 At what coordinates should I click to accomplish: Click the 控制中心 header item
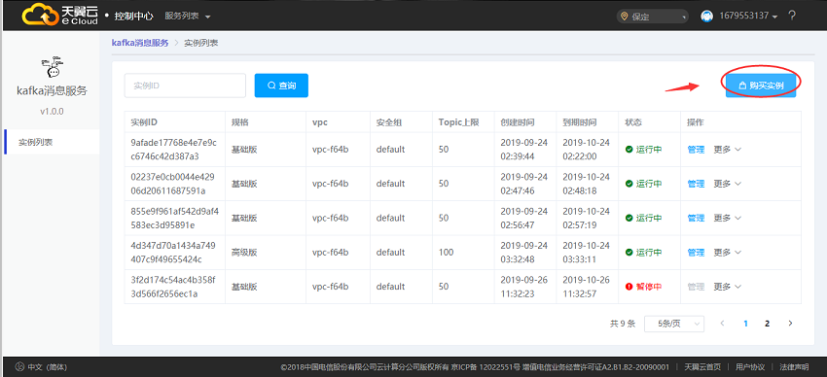coord(134,17)
